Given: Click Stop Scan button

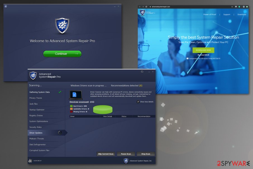Looking at the screenshot, I should 146,154.
